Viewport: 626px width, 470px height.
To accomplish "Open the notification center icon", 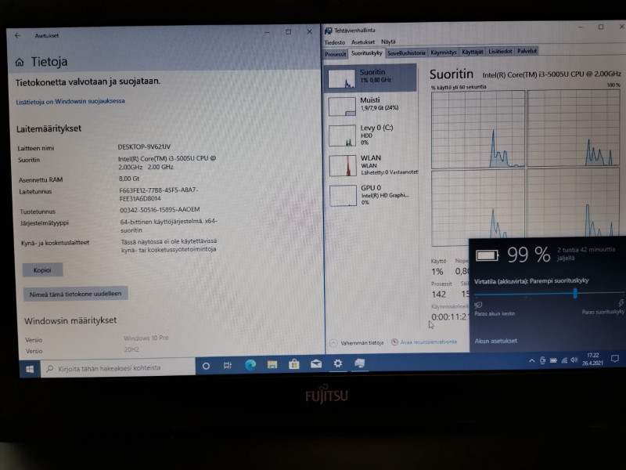I will [615, 359].
